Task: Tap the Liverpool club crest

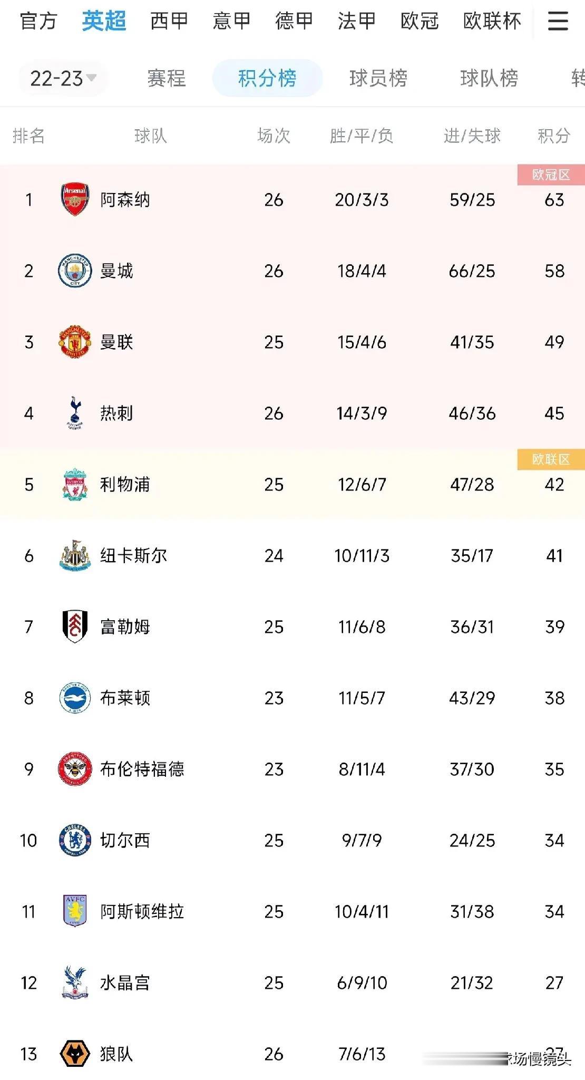Action: 75,484
